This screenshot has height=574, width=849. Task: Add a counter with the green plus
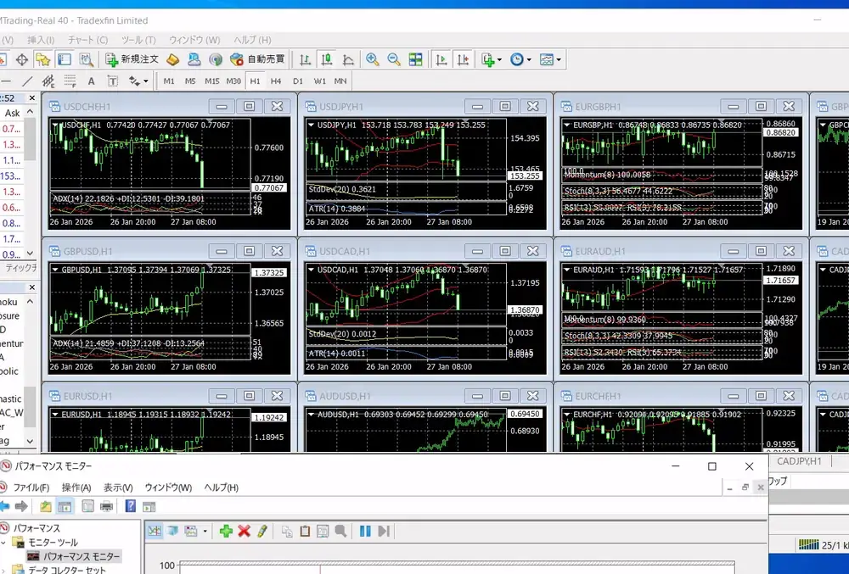[226, 531]
